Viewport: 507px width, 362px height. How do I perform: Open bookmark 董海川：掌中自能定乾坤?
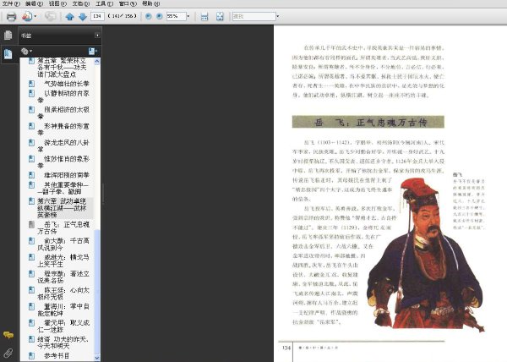[x=63, y=310]
